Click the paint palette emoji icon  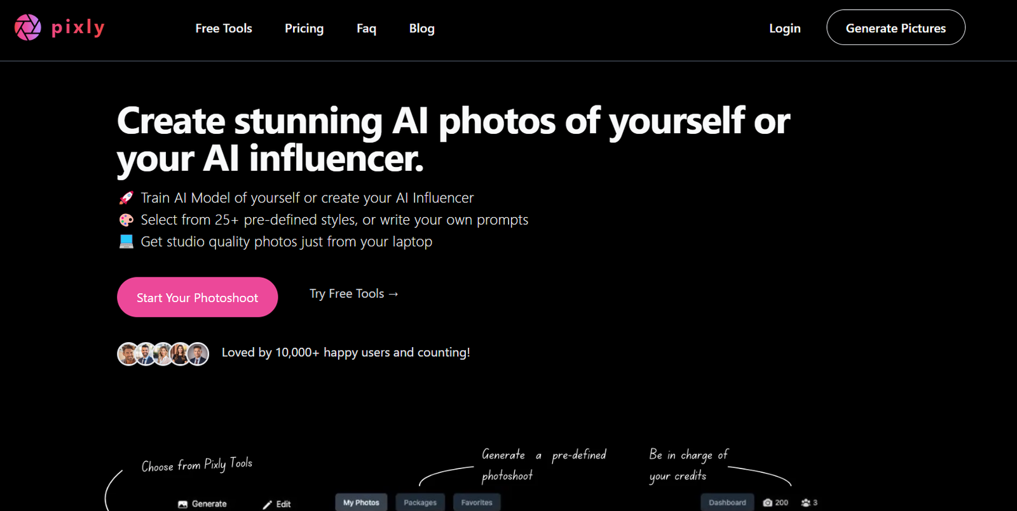[126, 220]
